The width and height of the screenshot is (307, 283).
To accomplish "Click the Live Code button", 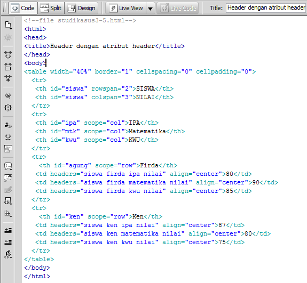I will [x=178, y=8].
